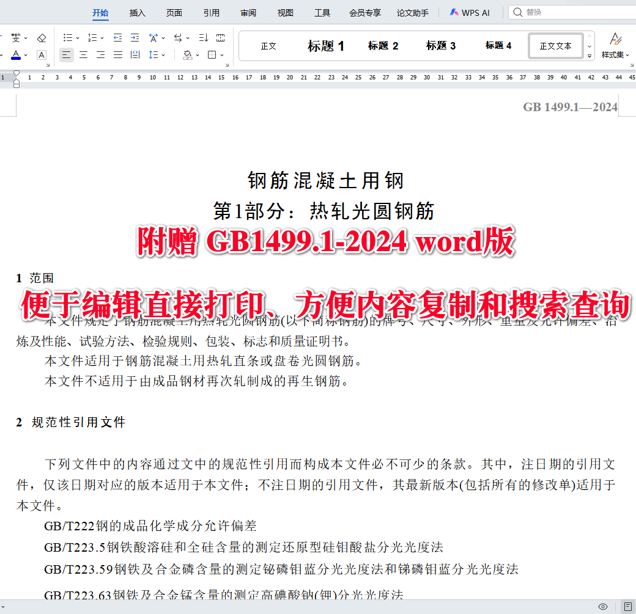This screenshot has width=636, height=614.
Task: Toggle align left paragraph button
Action: 67,55
